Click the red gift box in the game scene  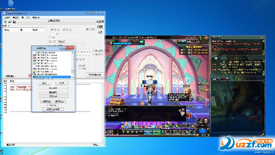[x=188, y=115]
